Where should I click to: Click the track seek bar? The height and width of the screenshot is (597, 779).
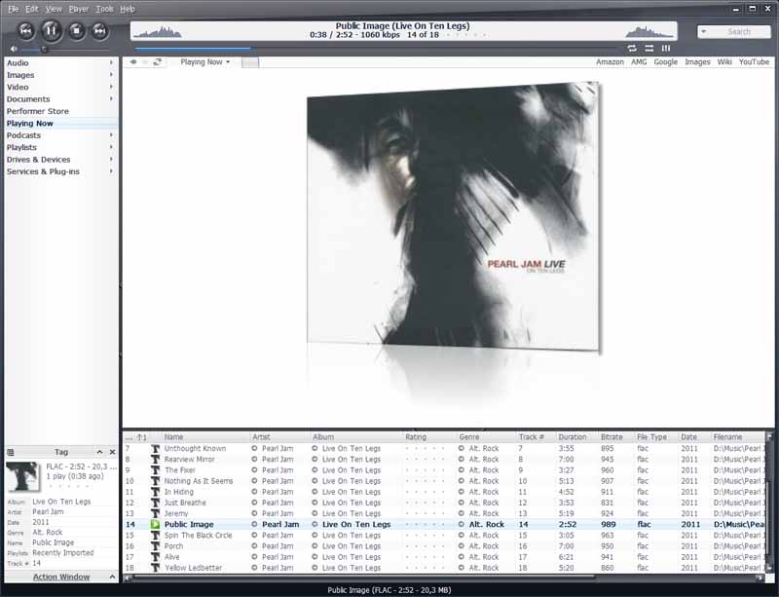click(376, 49)
